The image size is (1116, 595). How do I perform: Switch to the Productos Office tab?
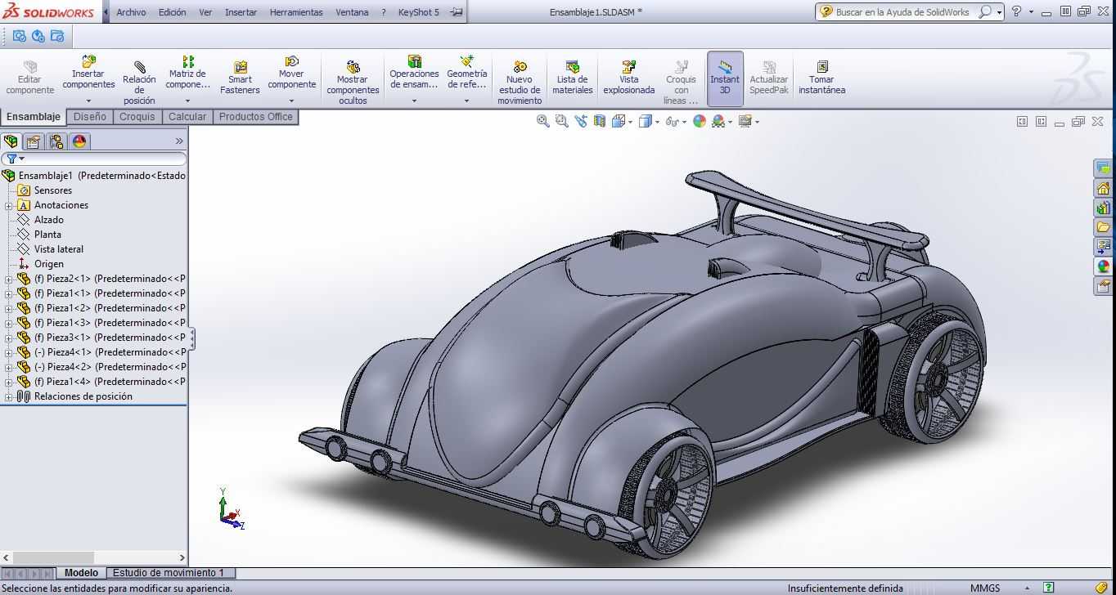click(255, 117)
